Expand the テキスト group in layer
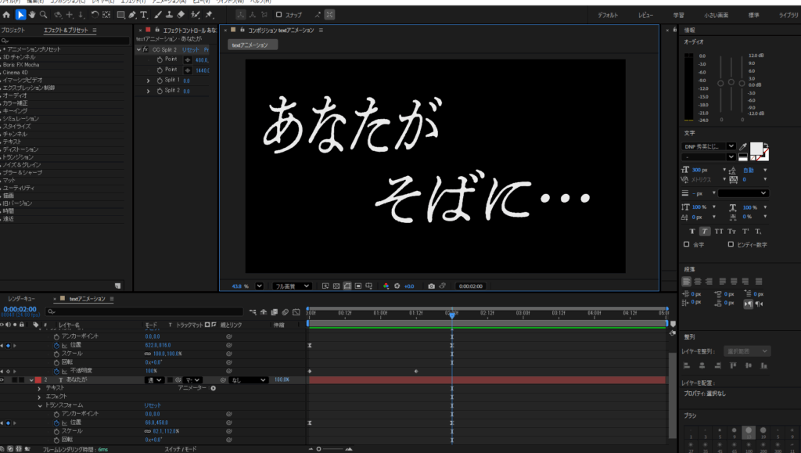801x453 pixels. pos(40,387)
